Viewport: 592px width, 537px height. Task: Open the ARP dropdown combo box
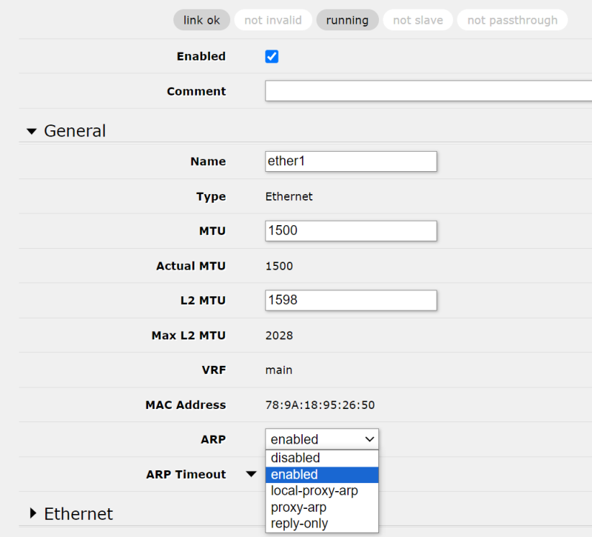[x=322, y=439]
